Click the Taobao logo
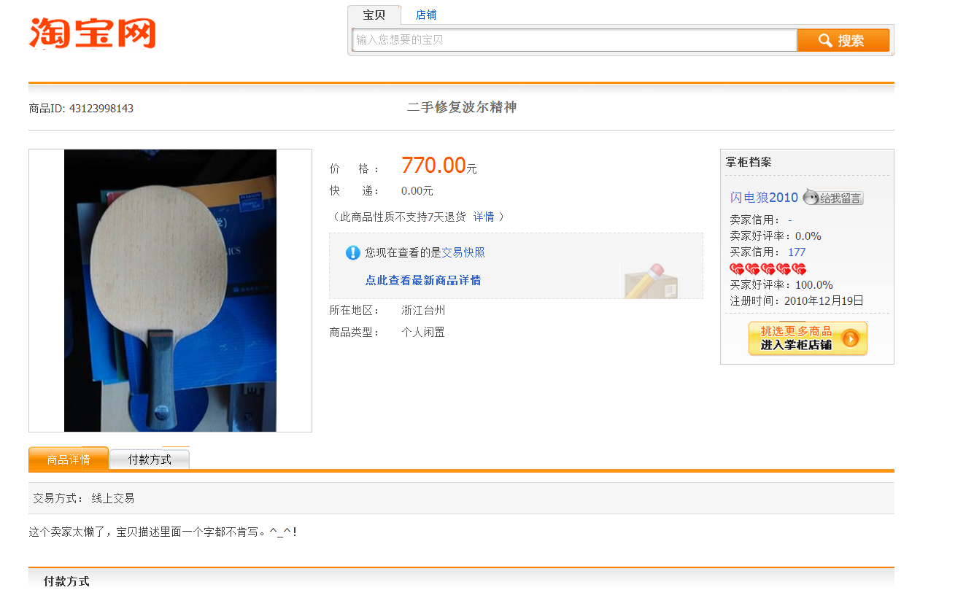 [92, 34]
